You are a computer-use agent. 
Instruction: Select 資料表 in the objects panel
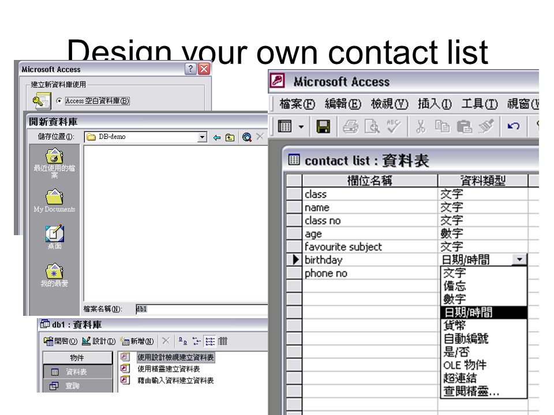coord(78,372)
